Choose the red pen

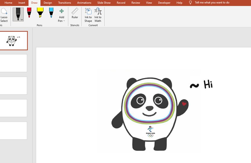(x=29, y=13)
